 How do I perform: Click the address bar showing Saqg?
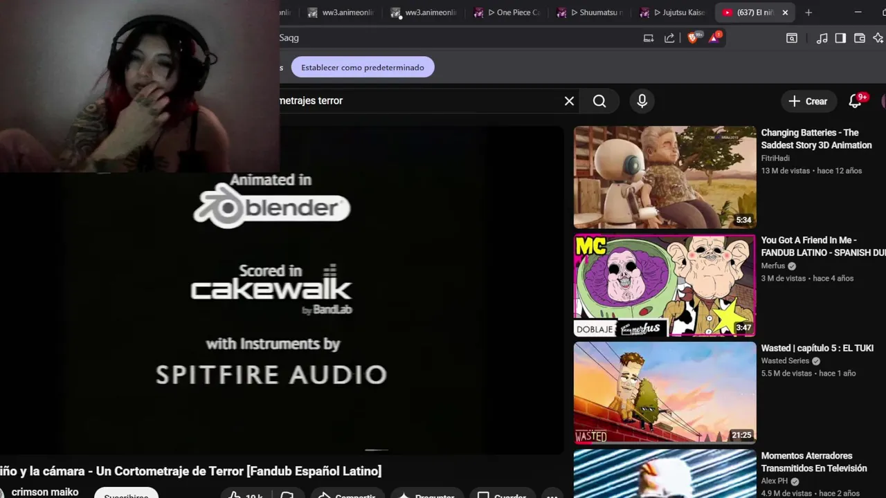click(x=457, y=38)
